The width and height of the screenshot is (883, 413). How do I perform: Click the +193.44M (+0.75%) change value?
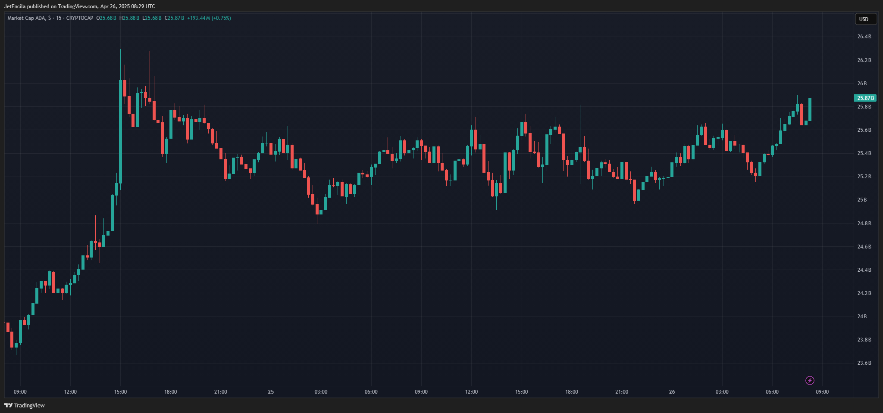pos(209,18)
